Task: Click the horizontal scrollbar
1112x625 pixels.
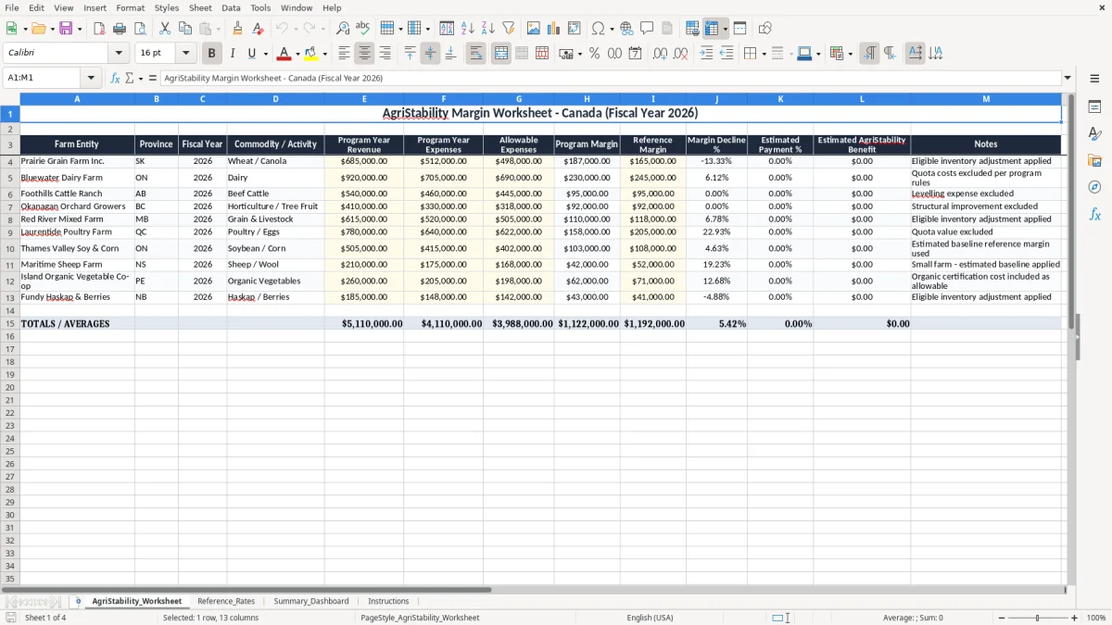Action: tap(246, 589)
